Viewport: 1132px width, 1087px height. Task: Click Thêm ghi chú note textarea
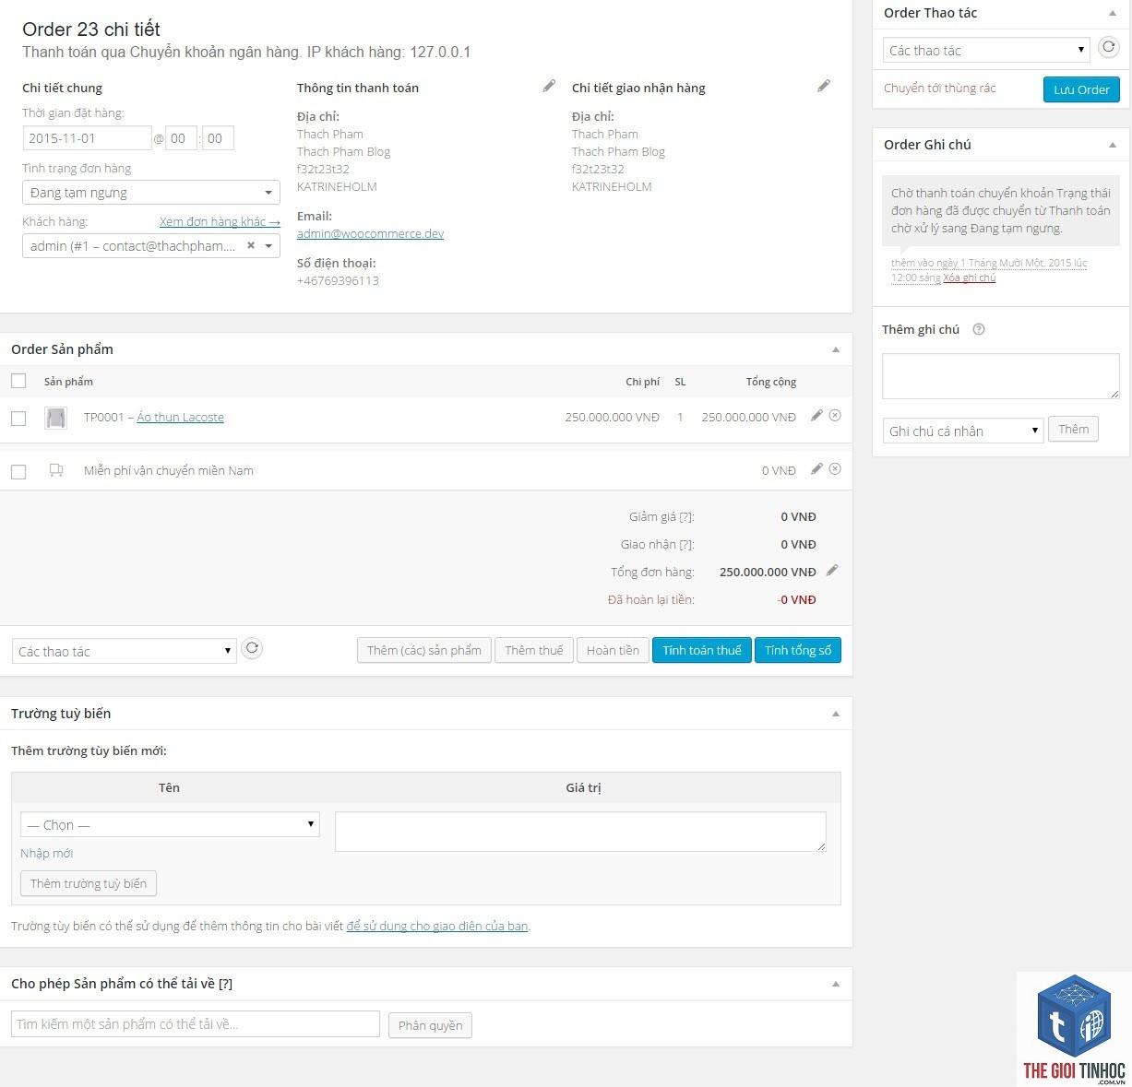pyautogui.click(x=1001, y=375)
